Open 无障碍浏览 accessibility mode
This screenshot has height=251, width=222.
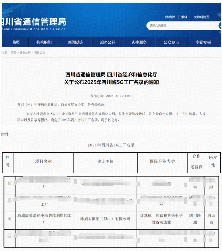pyautogui.click(x=202, y=17)
